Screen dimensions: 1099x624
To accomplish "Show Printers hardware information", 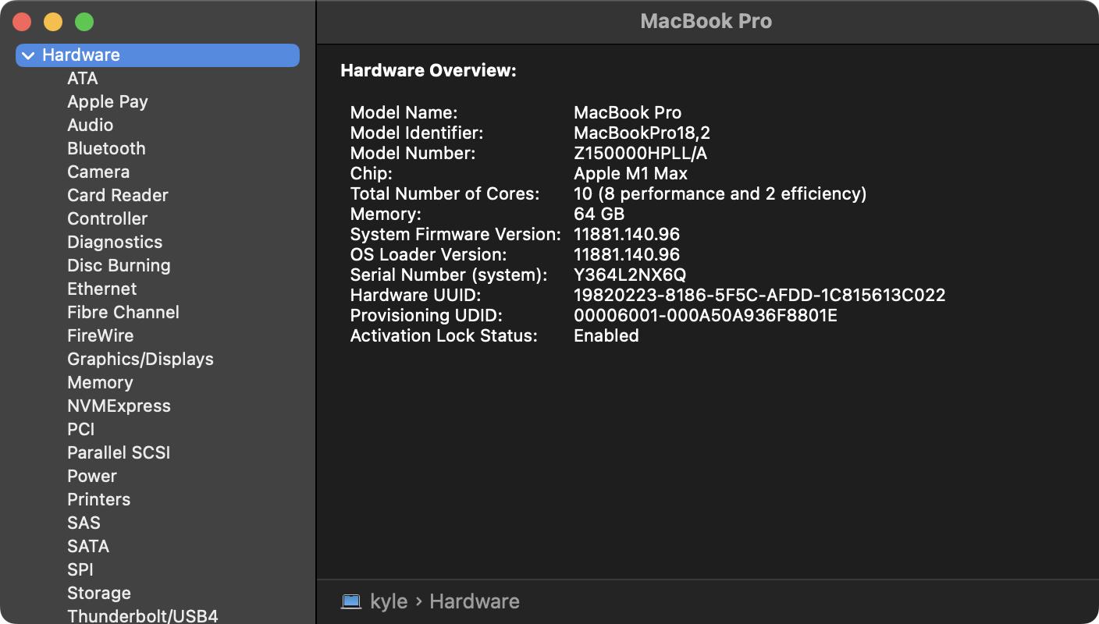I will pyautogui.click(x=99, y=500).
